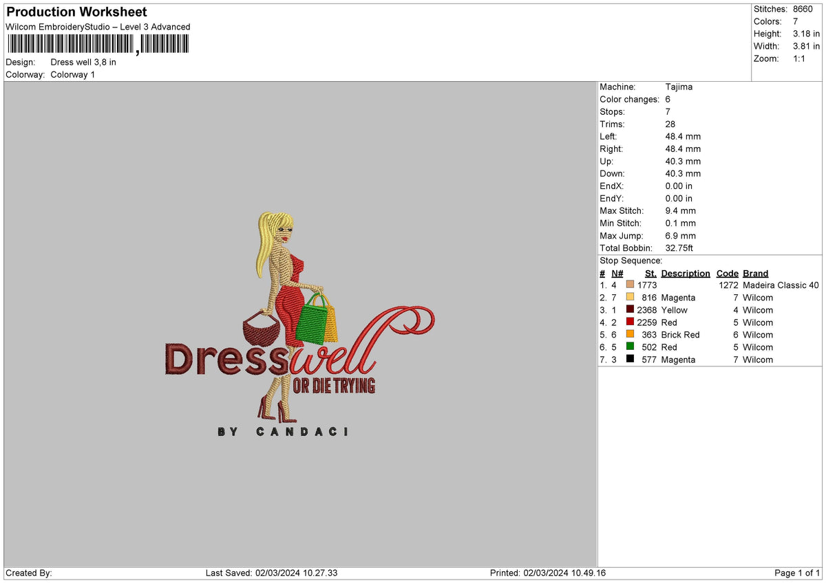This screenshot has width=826, height=583.
Task: Click the light orange swatch for 816 stitches
Action: 630,297
